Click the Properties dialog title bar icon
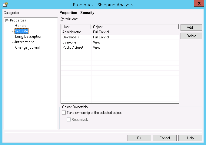 click(5, 5)
